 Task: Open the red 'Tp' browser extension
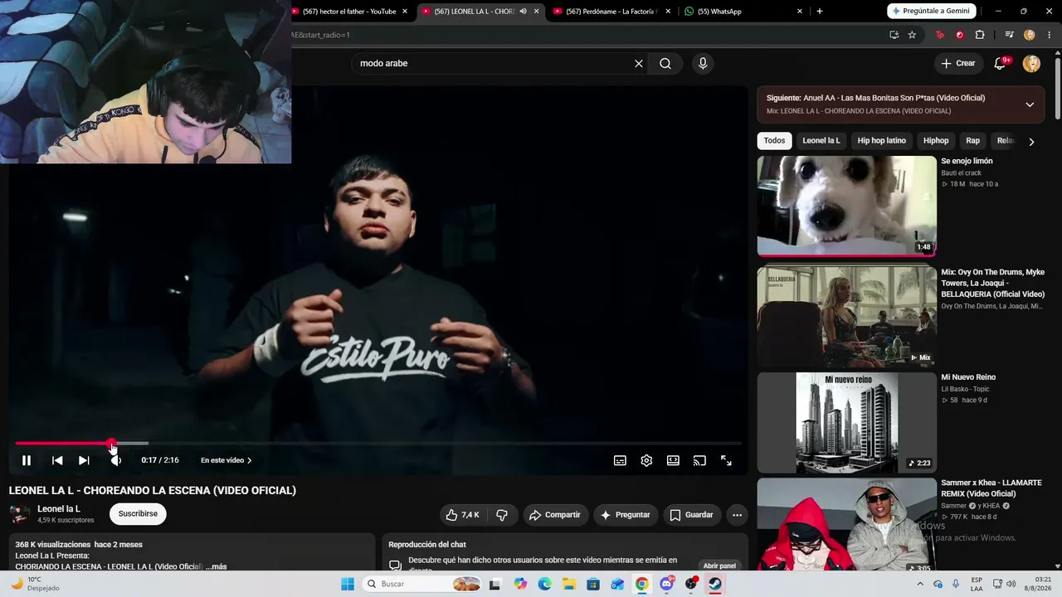coord(940,35)
